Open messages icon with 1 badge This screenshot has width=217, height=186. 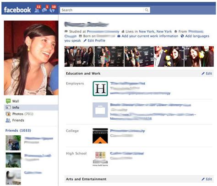point(45,10)
